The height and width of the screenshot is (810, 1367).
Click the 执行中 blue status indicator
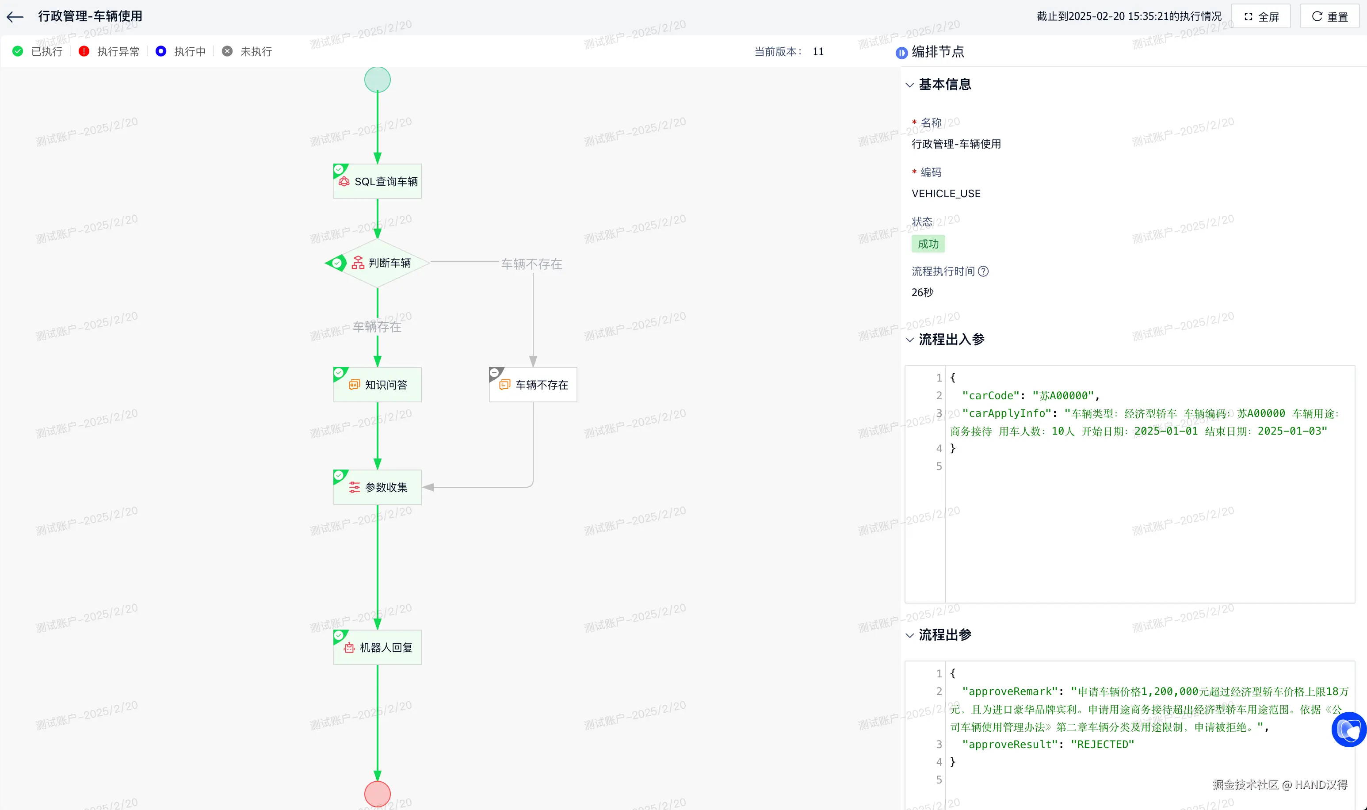click(x=161, y=51)
